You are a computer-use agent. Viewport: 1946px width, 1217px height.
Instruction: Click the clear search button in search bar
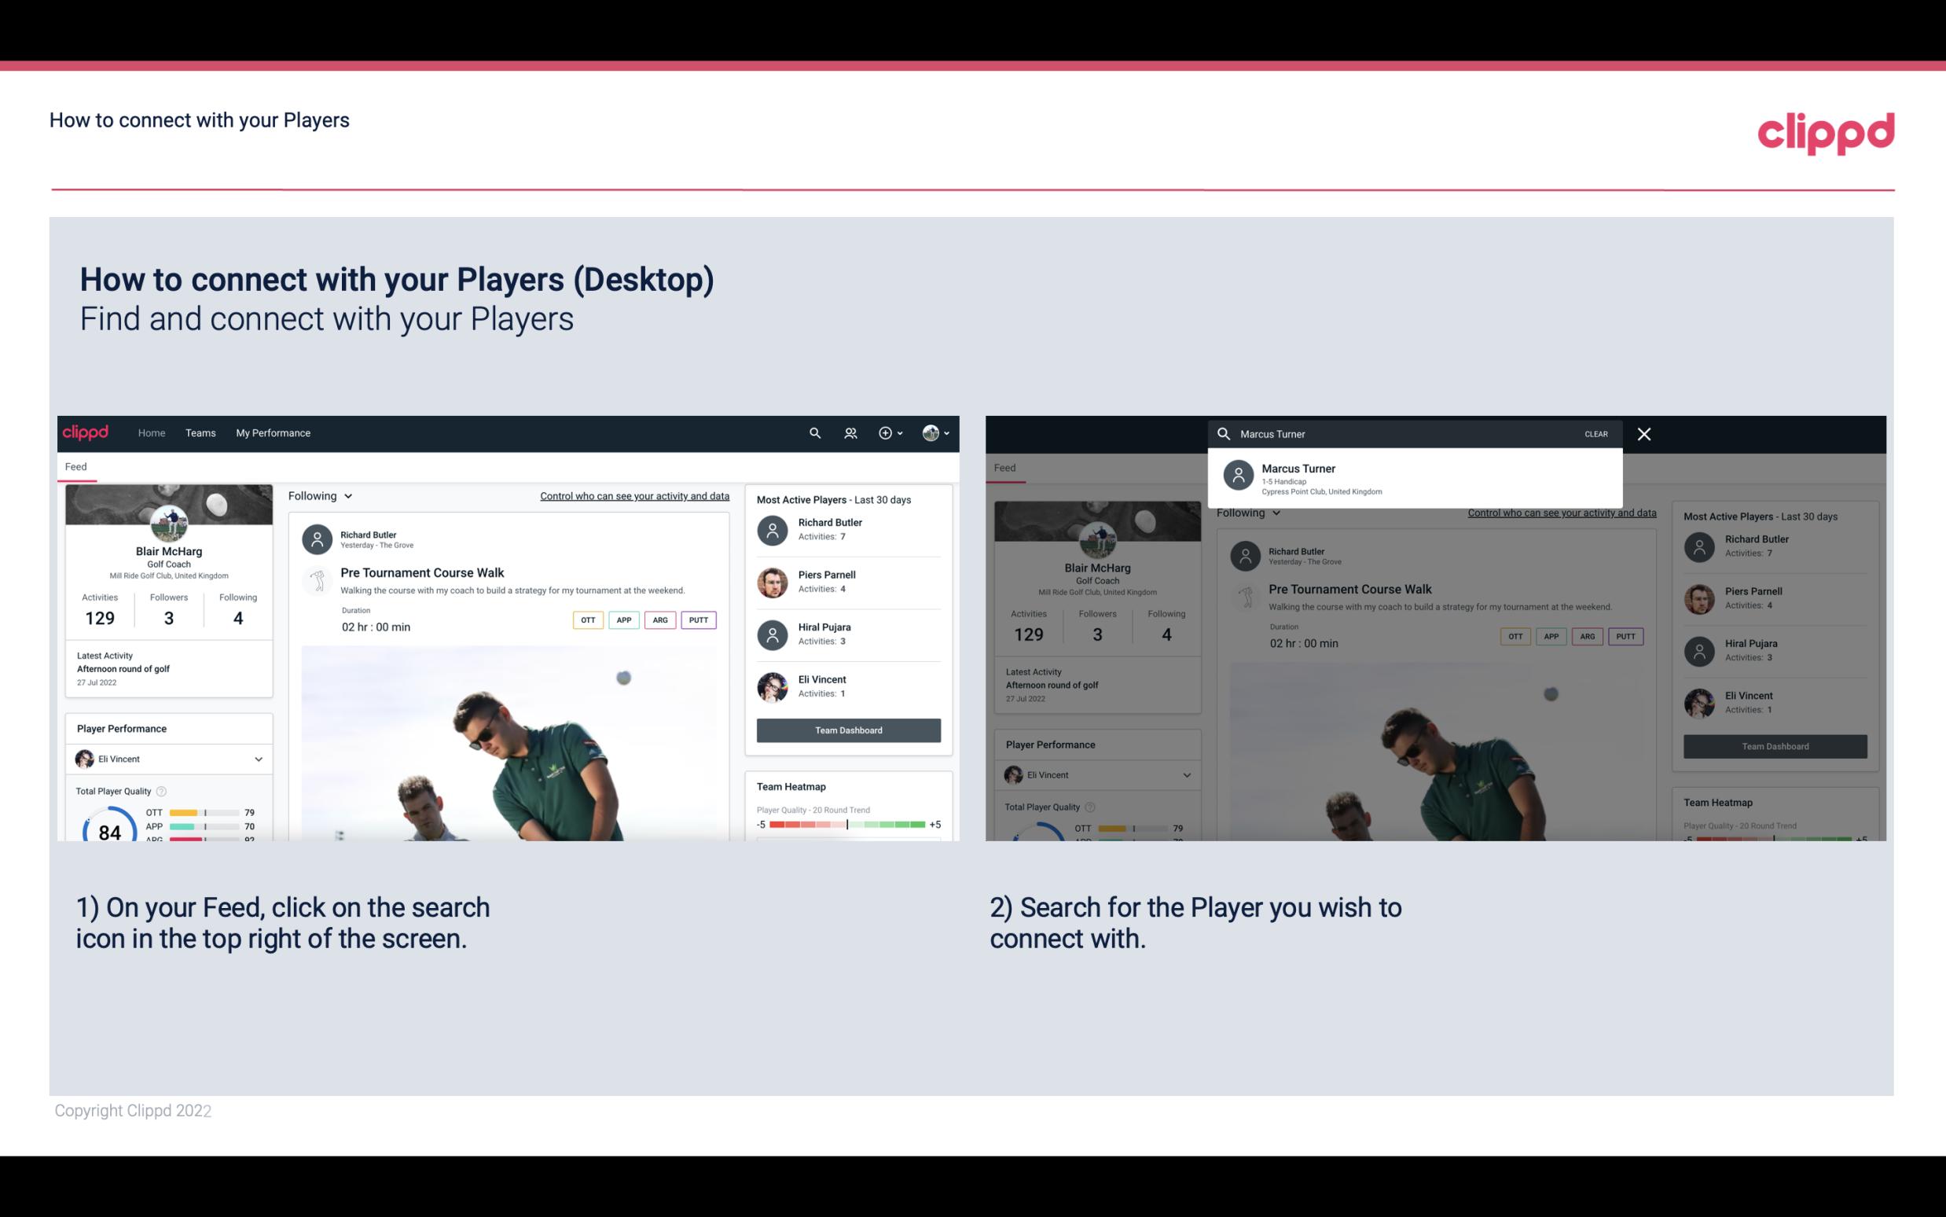pos(1595,433)
